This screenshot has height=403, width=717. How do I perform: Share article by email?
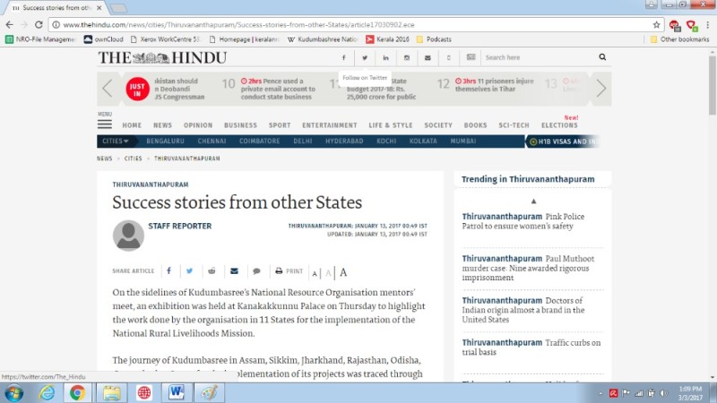point(234,271)
